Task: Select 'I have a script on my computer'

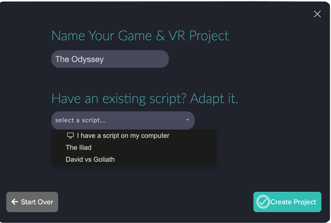Action: pos(134,136)
